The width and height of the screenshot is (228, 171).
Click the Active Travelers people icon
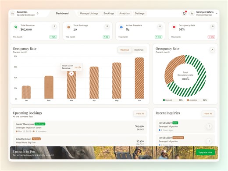(x=121, y=27)
